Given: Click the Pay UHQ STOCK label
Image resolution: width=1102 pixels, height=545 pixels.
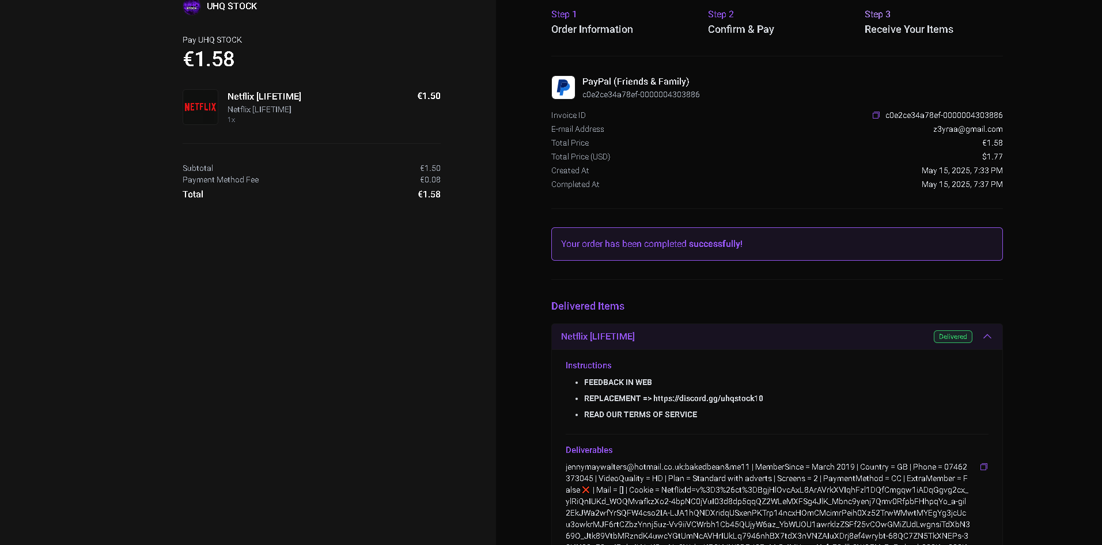Looking at the screenshot, I should (x=212, y=40).
